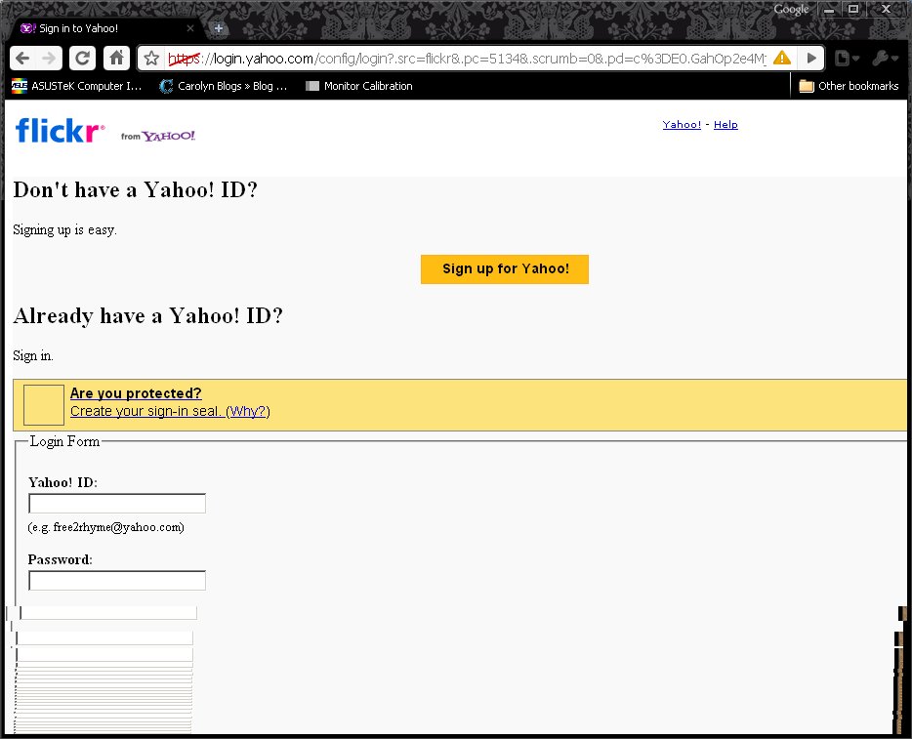
Task: Close the Sign in to Yahoo! tab
Action: pyautogui.click(x=190, y=28)
